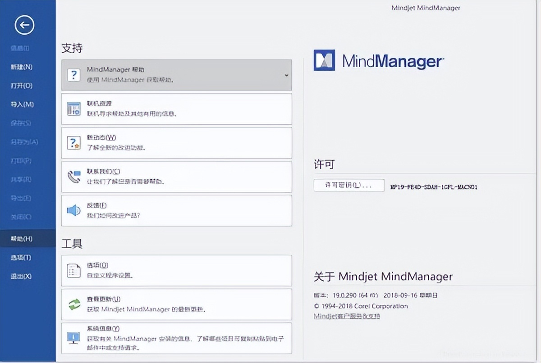Click the version text 19.0.290
Image resolution: width=541 pixels, height=363 pixels.
pos(345,296)
